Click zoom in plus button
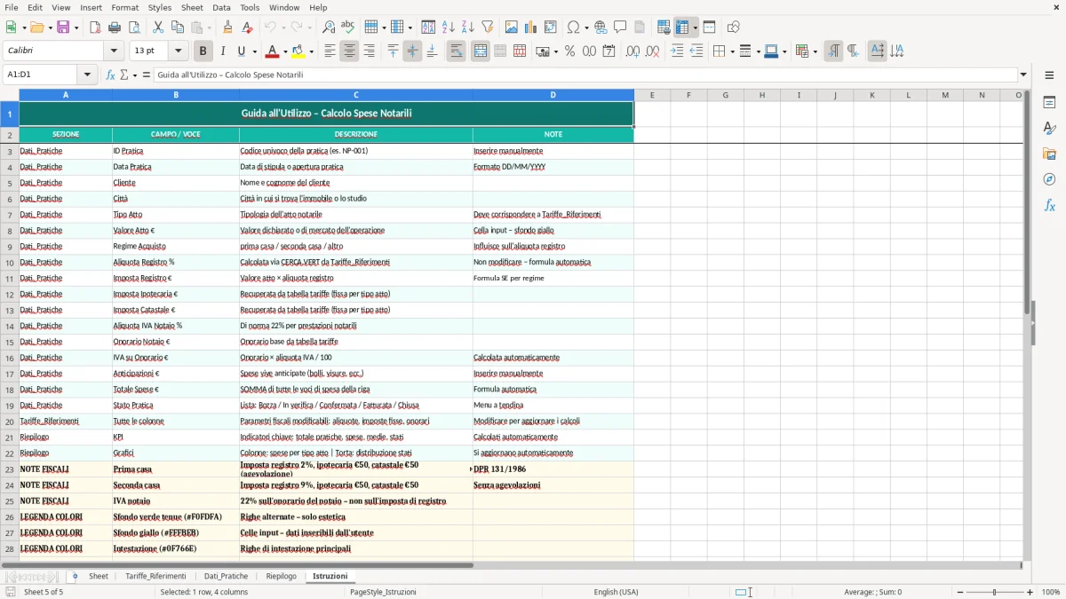Image resolution: width=1066 pixels, height=599 pixels. click(x=1030, y=592)
